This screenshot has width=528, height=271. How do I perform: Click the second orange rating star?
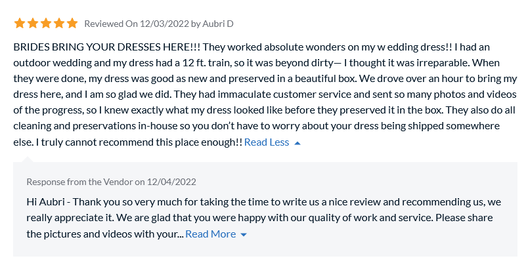point(33,24)
